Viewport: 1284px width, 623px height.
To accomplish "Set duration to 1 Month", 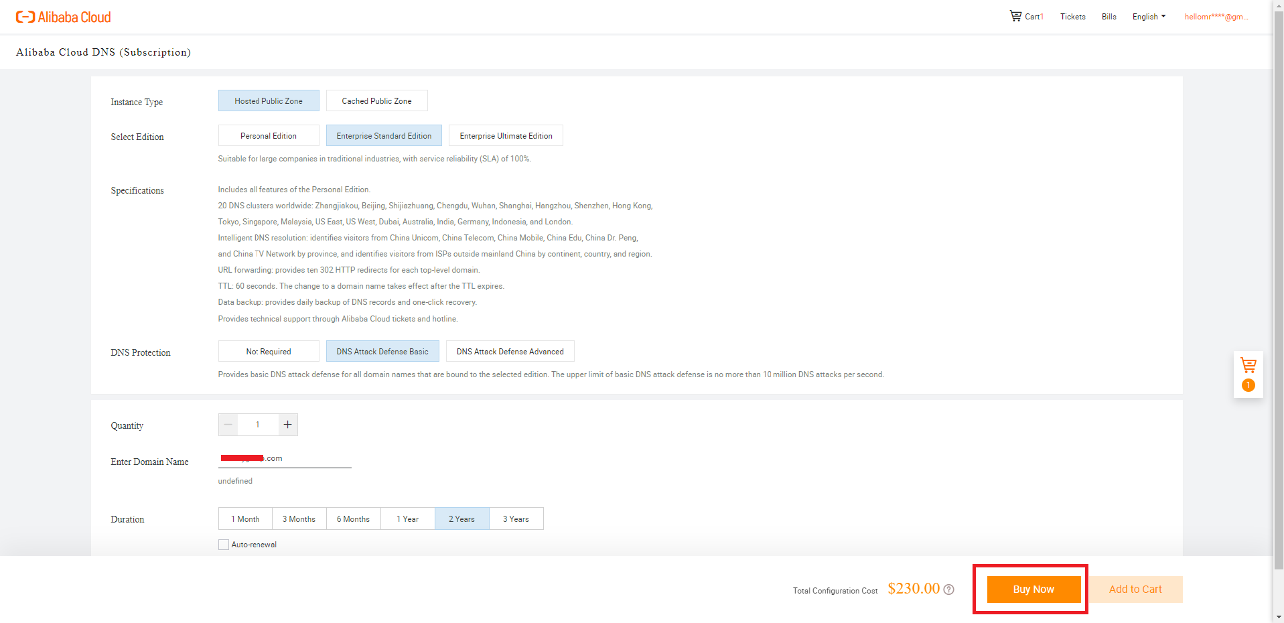I will pyautogui.click(x=245, y=518).
